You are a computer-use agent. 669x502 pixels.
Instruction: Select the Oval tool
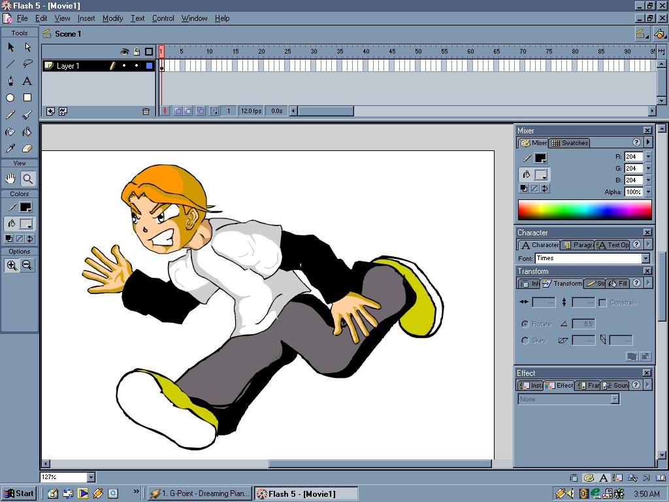pyautogui.click(x=10, y=98)
